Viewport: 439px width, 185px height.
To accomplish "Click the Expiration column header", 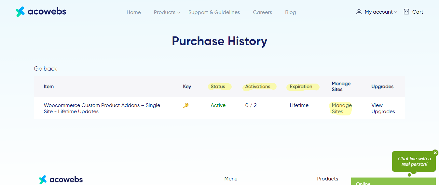I will pyautogui.click(x=301, y=86).
